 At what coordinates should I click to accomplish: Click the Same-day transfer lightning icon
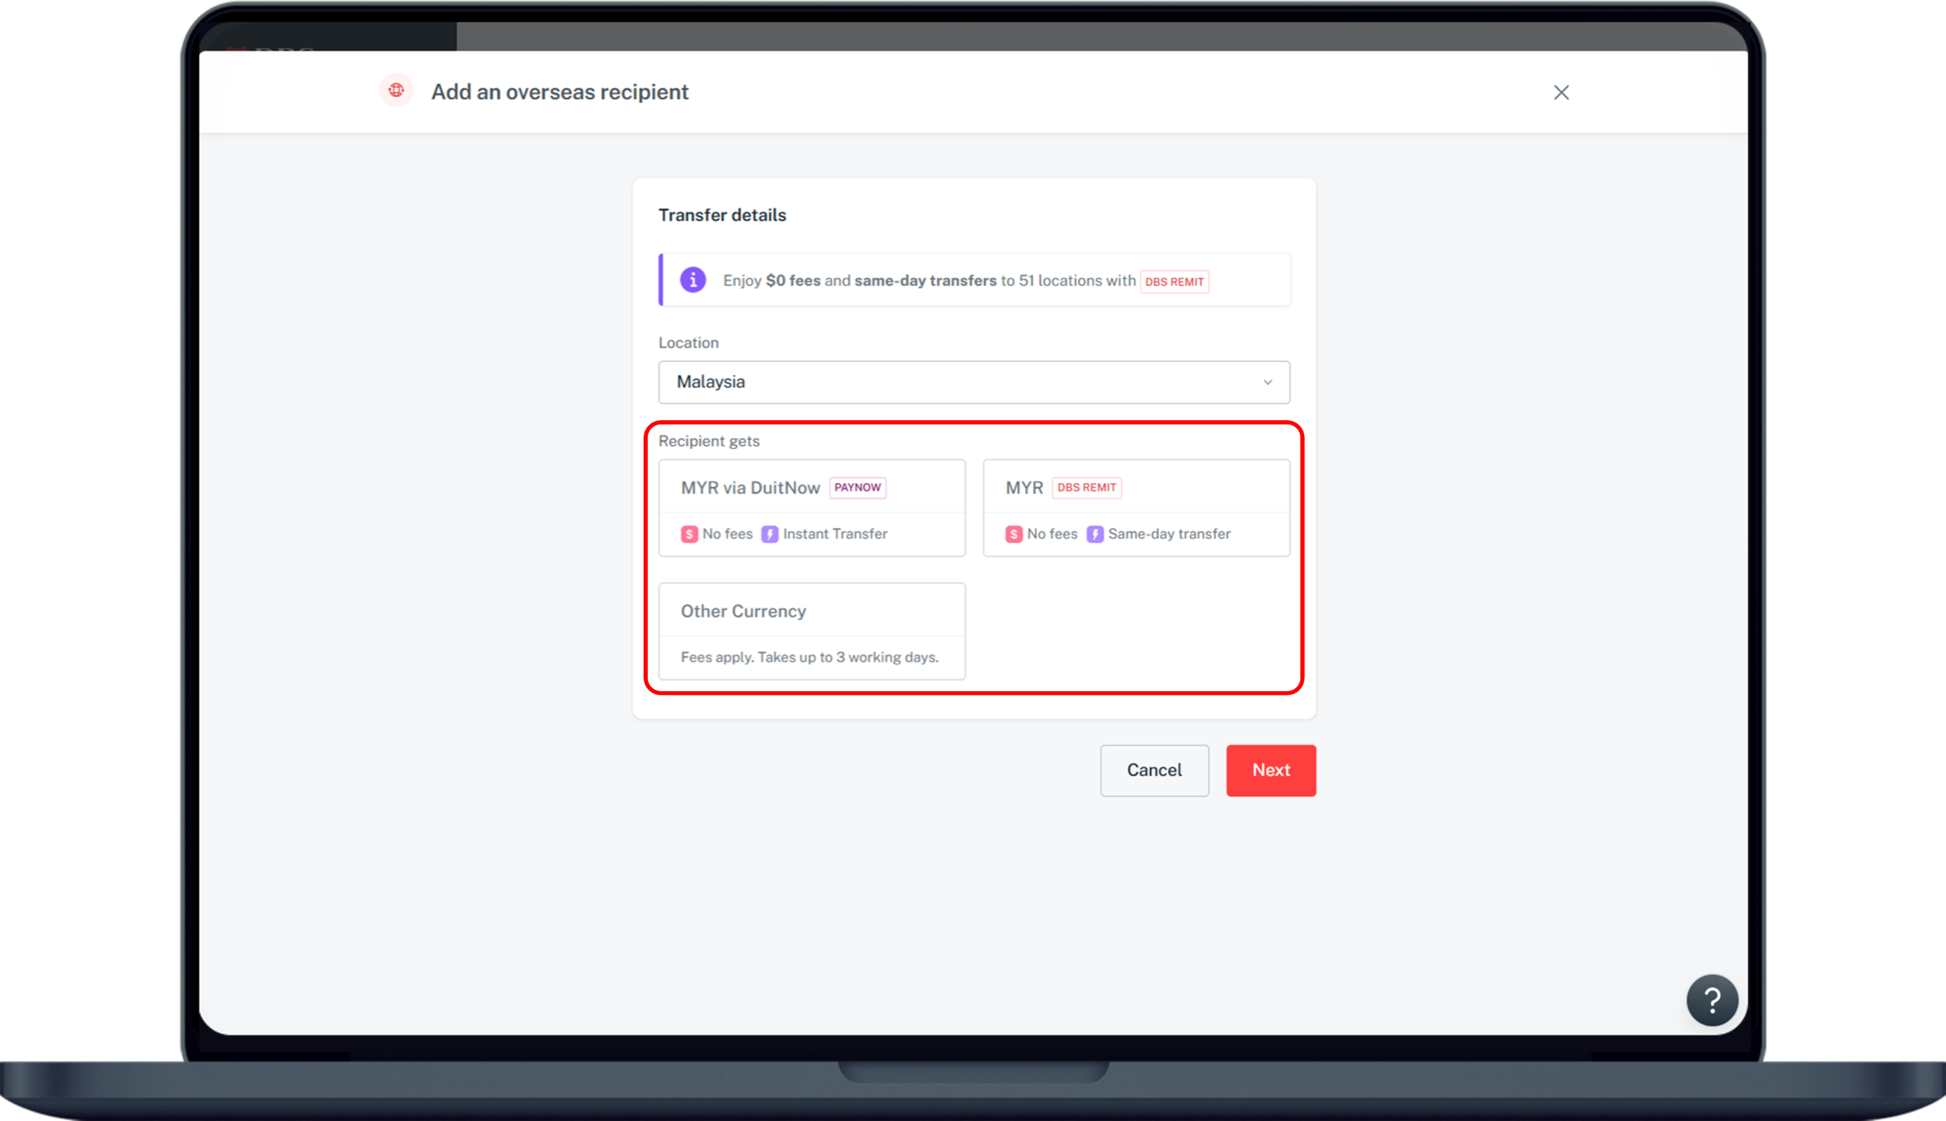click(1094, 534)
